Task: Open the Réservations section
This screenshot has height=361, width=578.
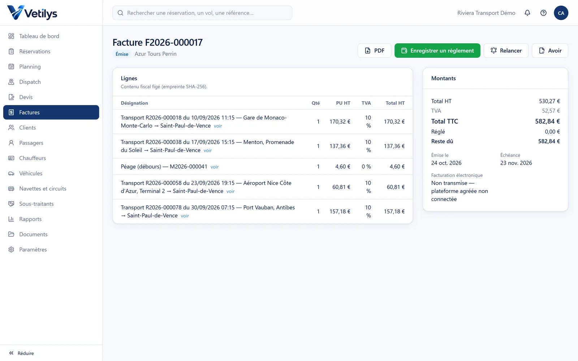Action: [x=51, y=51]
